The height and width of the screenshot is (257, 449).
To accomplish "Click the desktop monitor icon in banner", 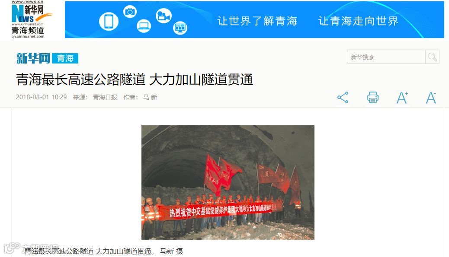I will (x=180, y=28).
